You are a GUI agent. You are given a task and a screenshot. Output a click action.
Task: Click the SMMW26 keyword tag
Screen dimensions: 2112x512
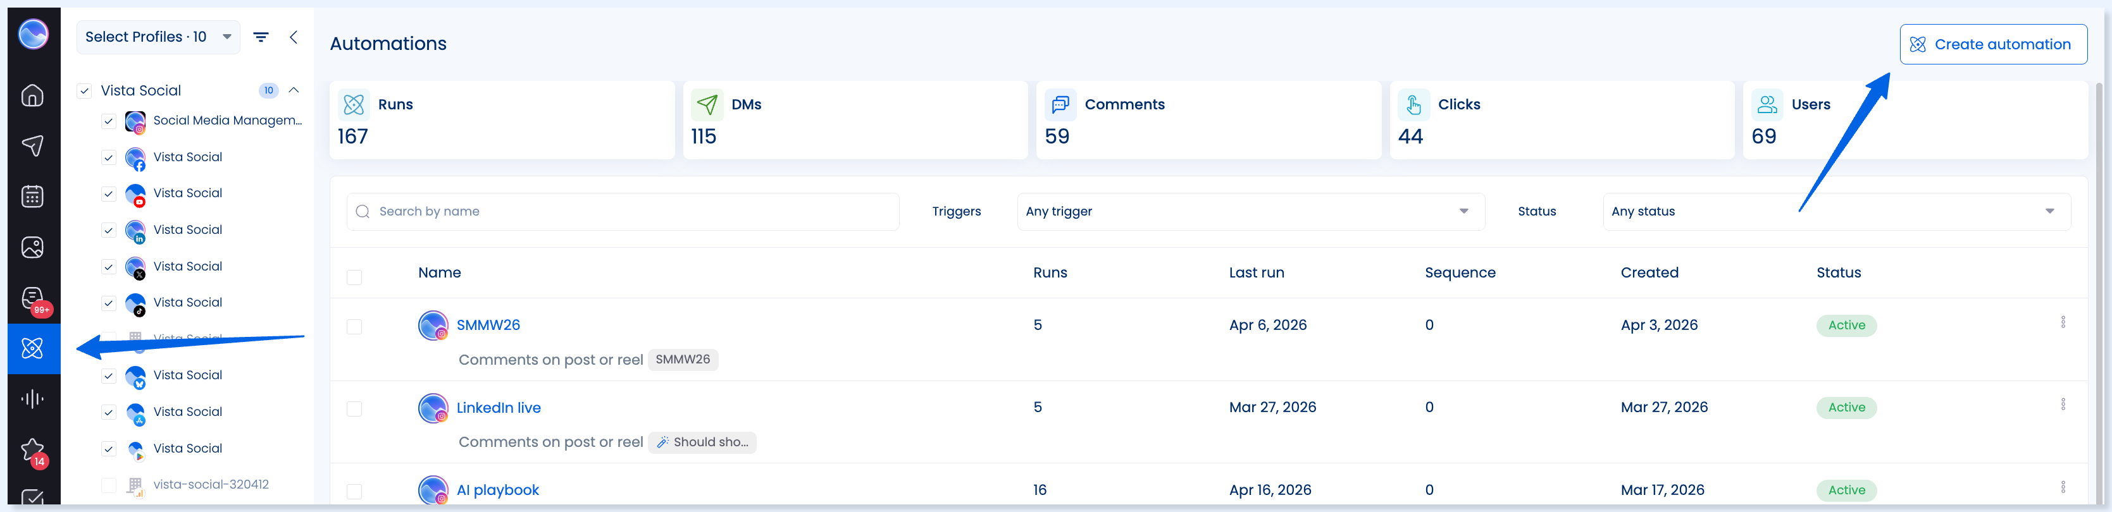[x=683, y=360]
